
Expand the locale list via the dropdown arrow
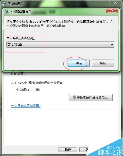tap(112, 45)
